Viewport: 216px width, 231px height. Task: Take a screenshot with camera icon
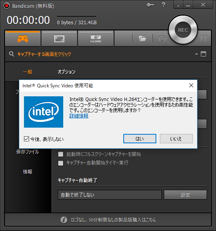pos(162,38)
